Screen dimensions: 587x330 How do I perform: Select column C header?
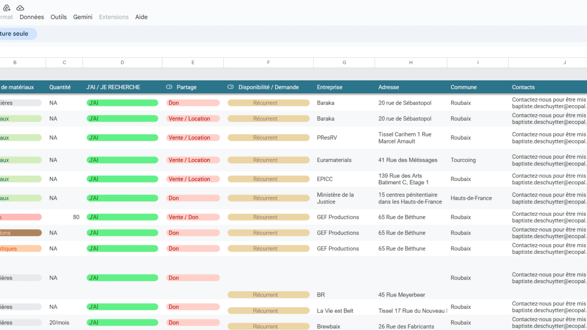coord(64,62)
